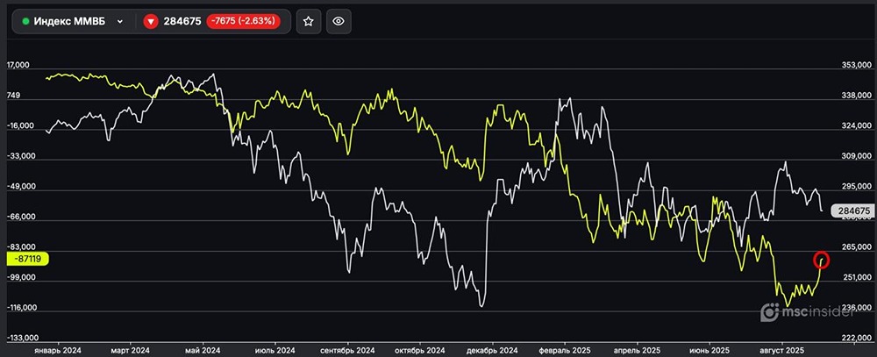877x357 pixels.
Task: Click the 251,000 right axis value
Action: click(856, 277)
